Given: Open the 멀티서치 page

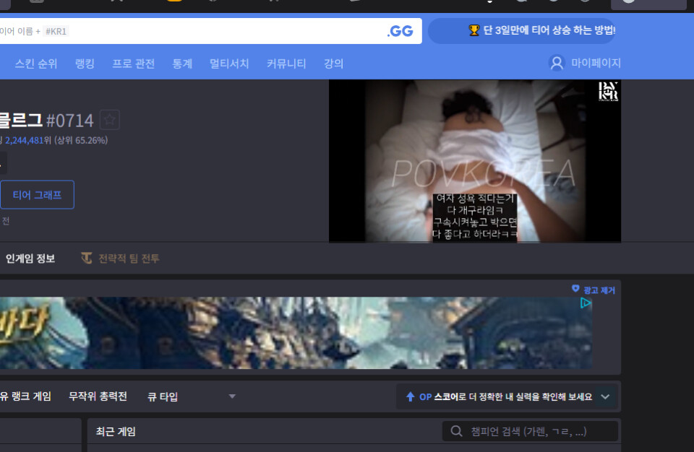Looking at the screenshot, I should pos(229,64).
